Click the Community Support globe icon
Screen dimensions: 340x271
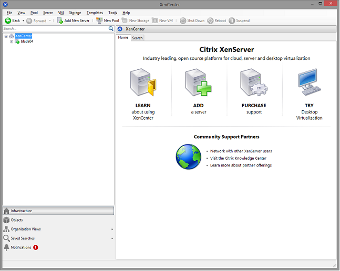click(x=189, y=157)
